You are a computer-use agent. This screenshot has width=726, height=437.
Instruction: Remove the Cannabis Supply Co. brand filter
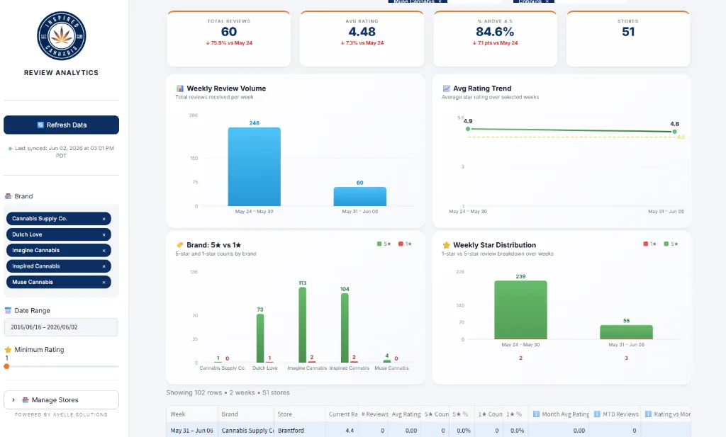pyautogui.click(x=104, y=219)
